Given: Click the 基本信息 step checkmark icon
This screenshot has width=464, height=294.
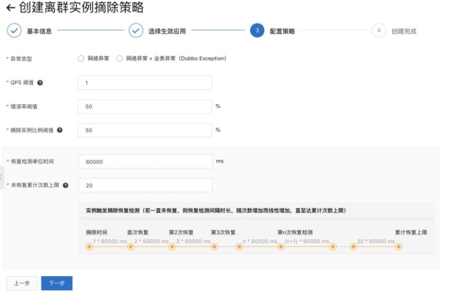Looking at the screenshot, I should (x=14, y=30).
